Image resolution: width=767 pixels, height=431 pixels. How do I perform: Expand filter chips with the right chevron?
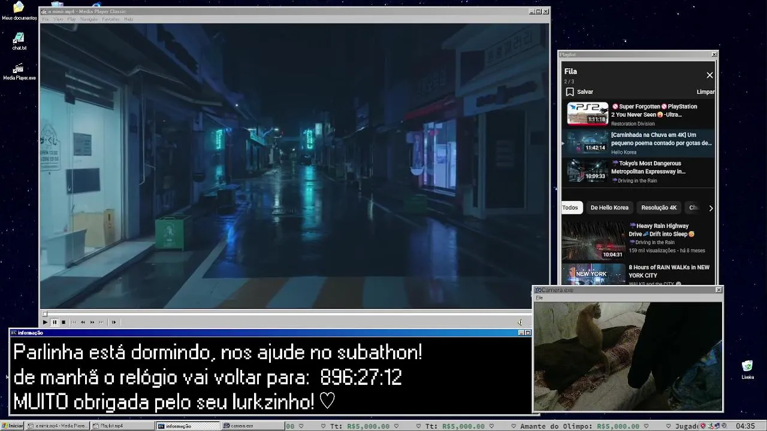[711, 208]
